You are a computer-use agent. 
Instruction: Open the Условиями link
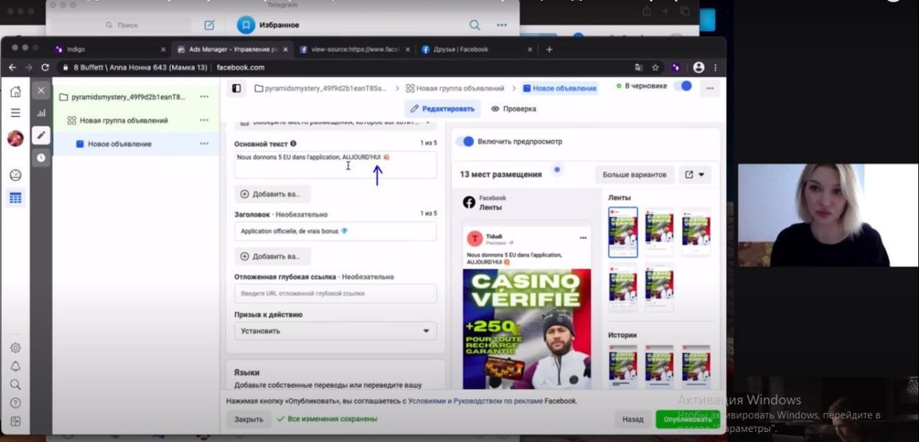click(x=428, y=401)
